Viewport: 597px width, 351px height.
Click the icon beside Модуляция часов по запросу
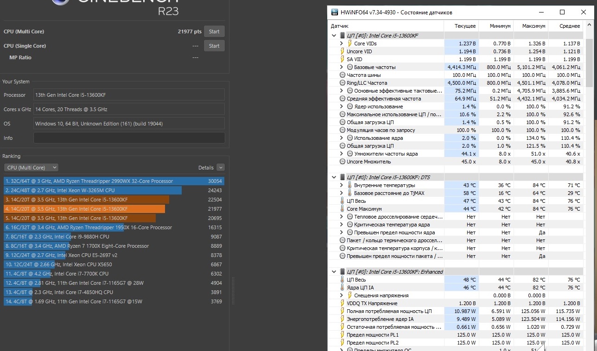pyautogui.click(x=343, y=130)
